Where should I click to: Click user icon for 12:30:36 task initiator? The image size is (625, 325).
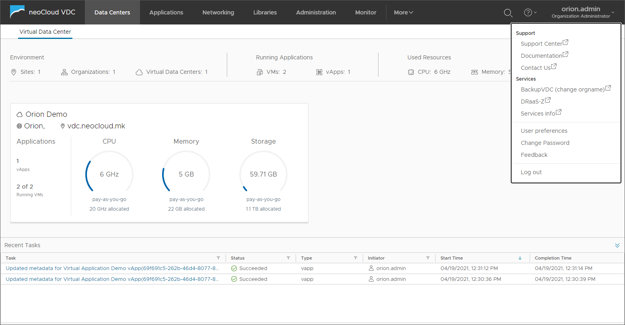tap(371, 279)
